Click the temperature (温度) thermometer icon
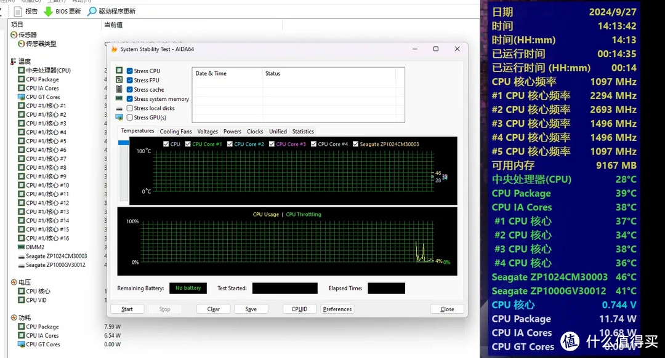The width and height of the screenshot is (665, 358). tap(14, 62)
